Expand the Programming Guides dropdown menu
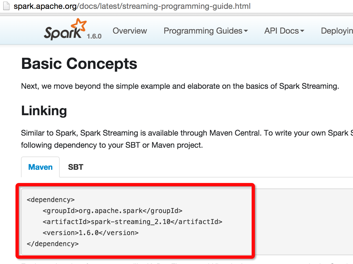 coord(206,31)
